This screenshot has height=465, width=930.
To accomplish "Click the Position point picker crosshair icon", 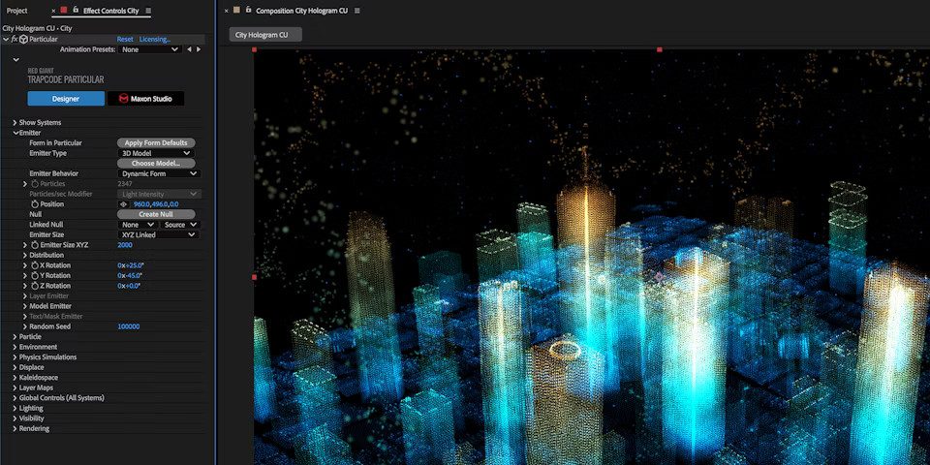I will click(x=123, y=204).
